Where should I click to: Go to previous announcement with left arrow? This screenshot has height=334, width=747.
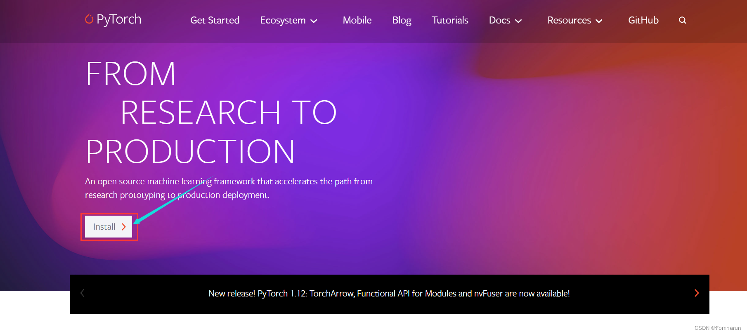coord(82,293)
